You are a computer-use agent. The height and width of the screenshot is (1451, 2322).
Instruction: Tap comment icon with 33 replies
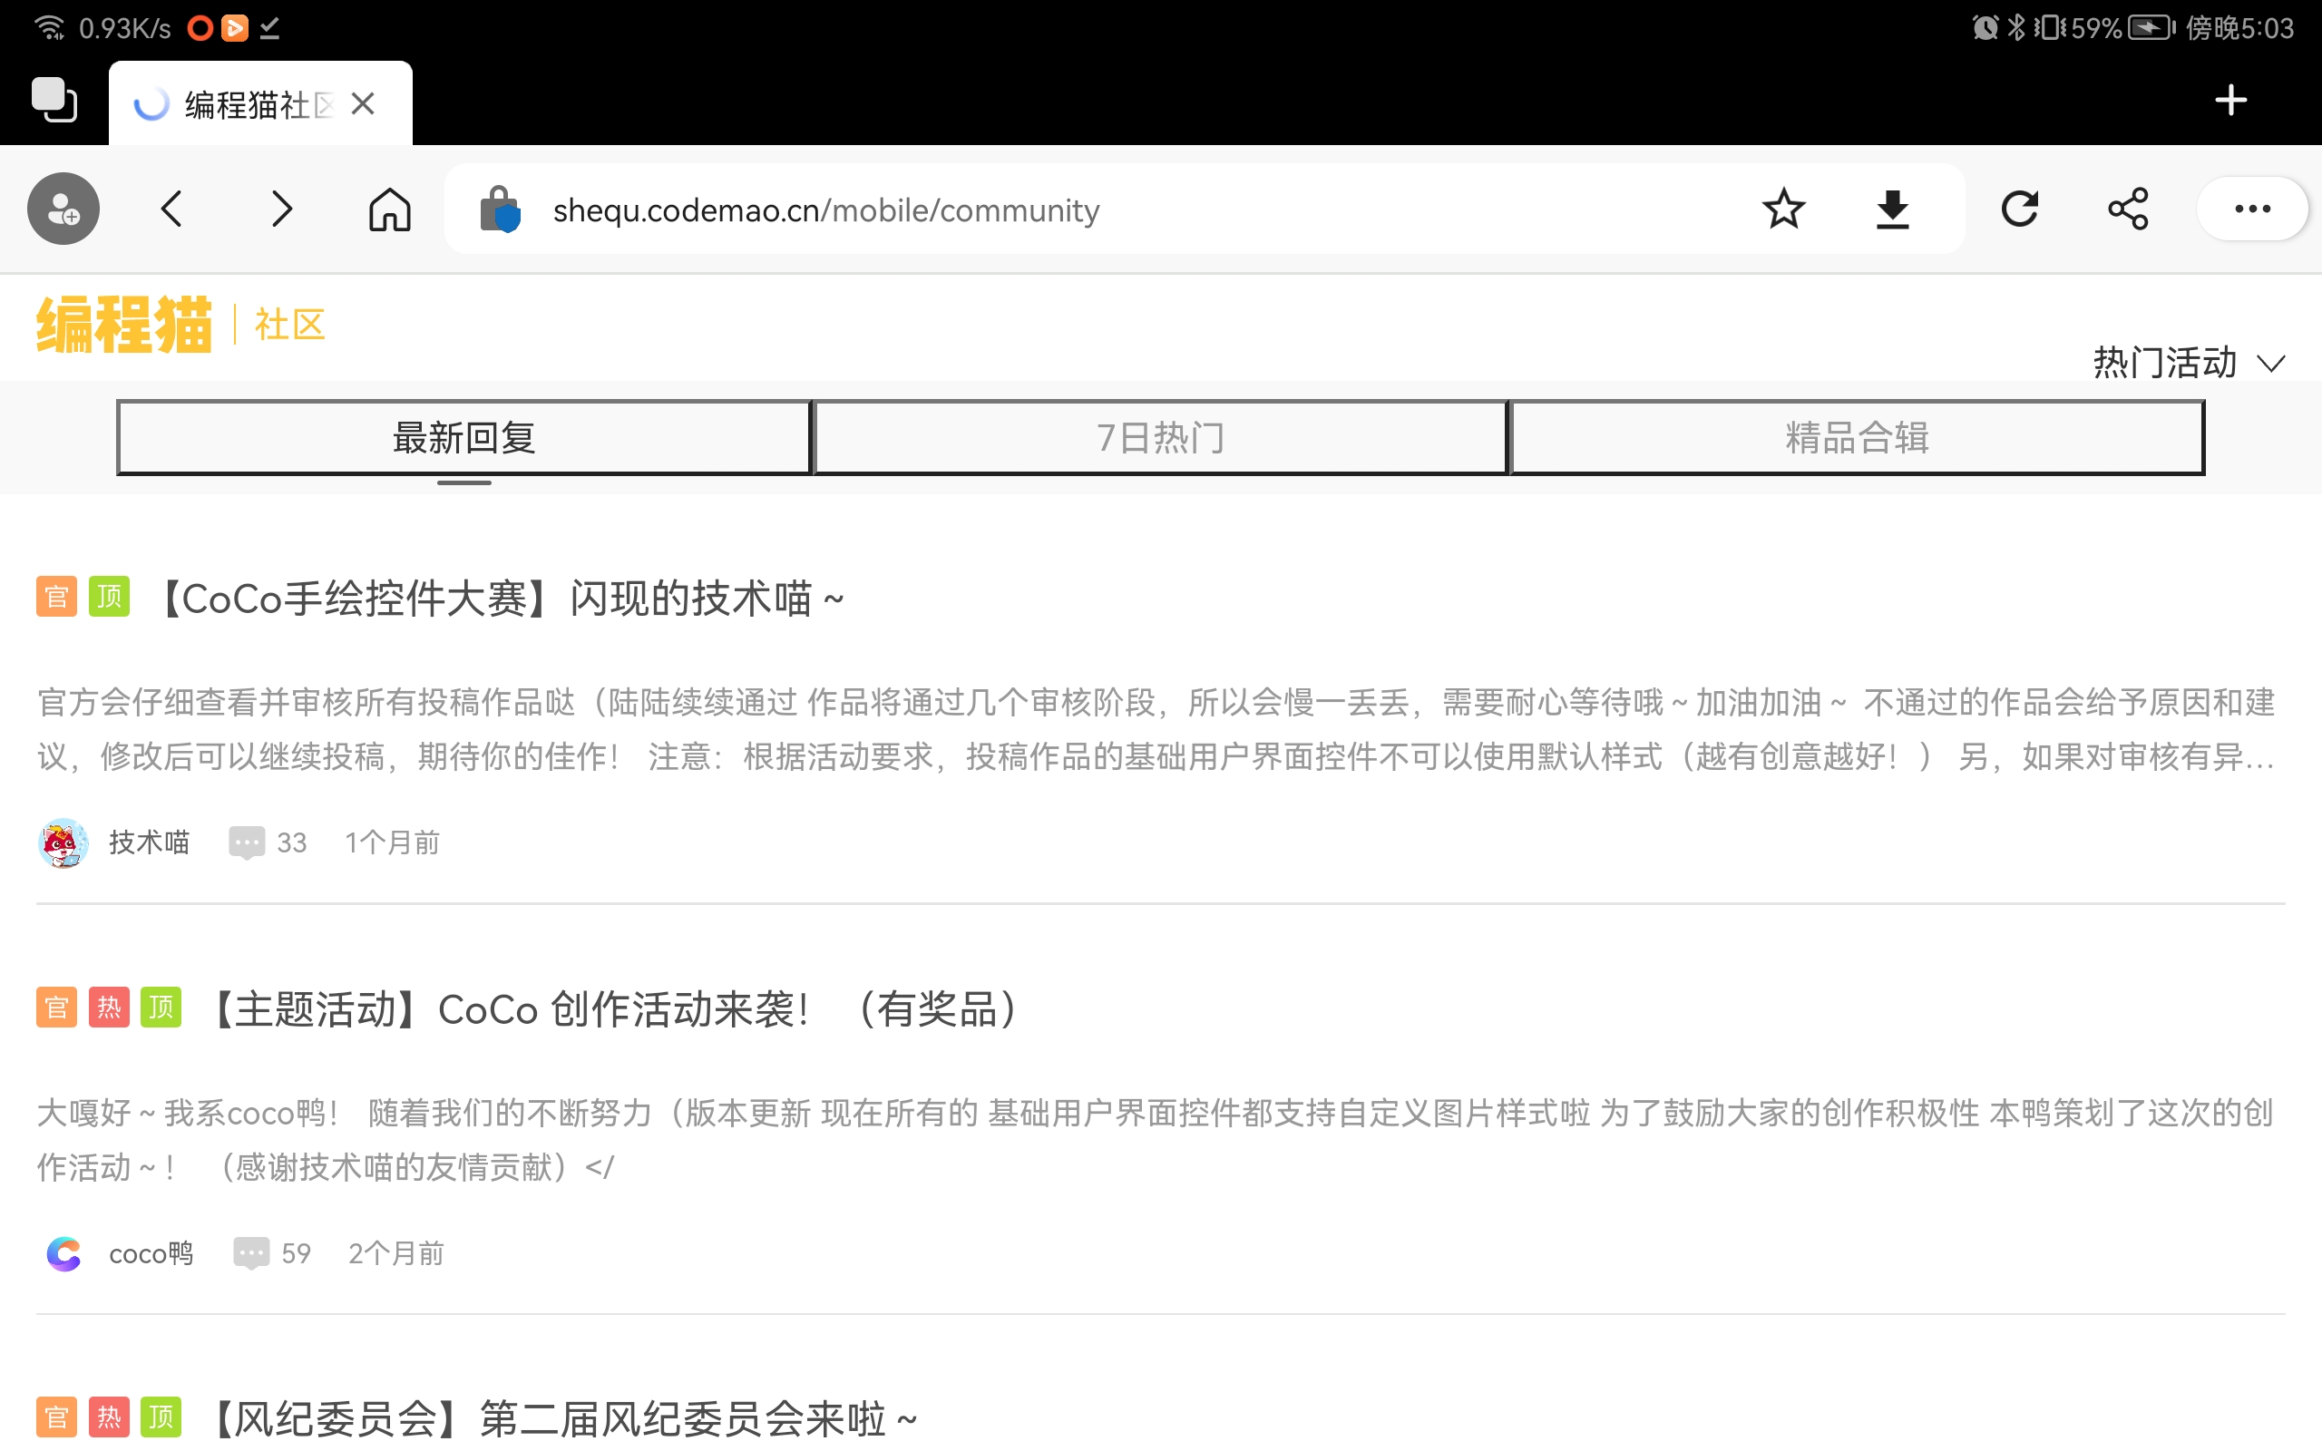click(247, 842)
